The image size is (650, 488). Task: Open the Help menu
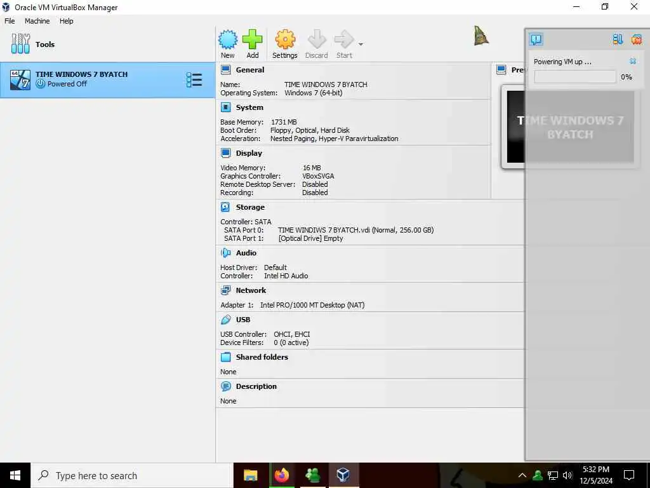[66, 21]
